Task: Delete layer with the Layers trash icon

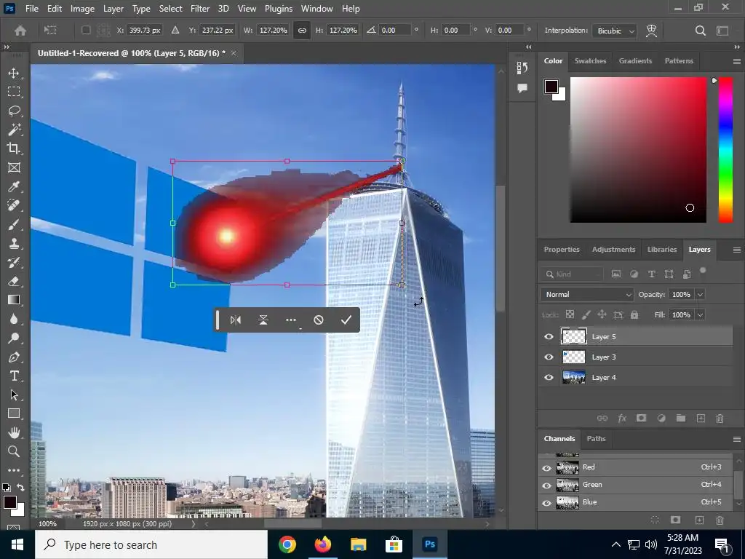Action: pyautogui.click(x=720, y=419)
